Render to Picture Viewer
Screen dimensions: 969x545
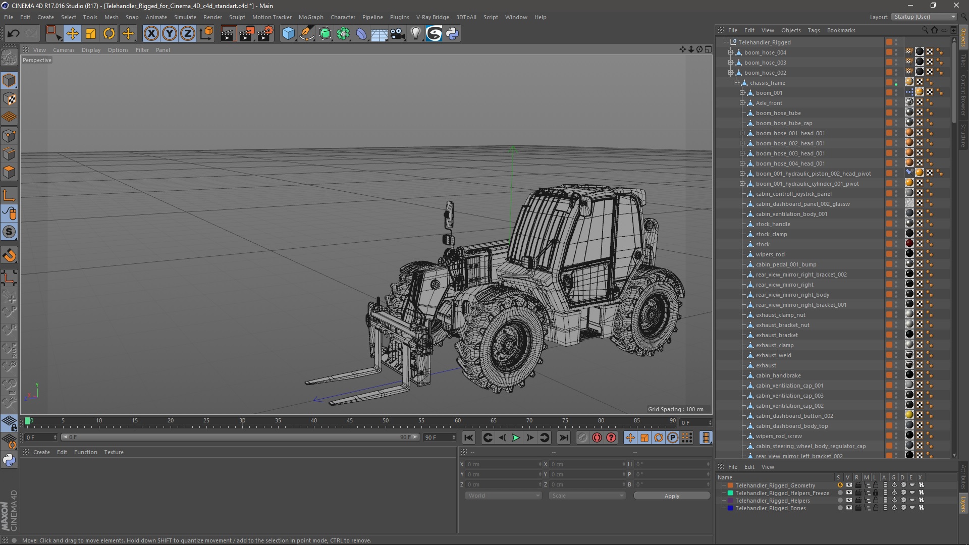(x=247, y=34)
